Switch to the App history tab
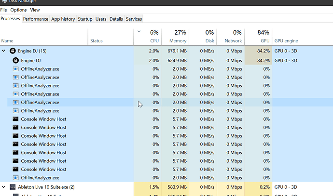333x196 pixels. (x=63, y=19)
